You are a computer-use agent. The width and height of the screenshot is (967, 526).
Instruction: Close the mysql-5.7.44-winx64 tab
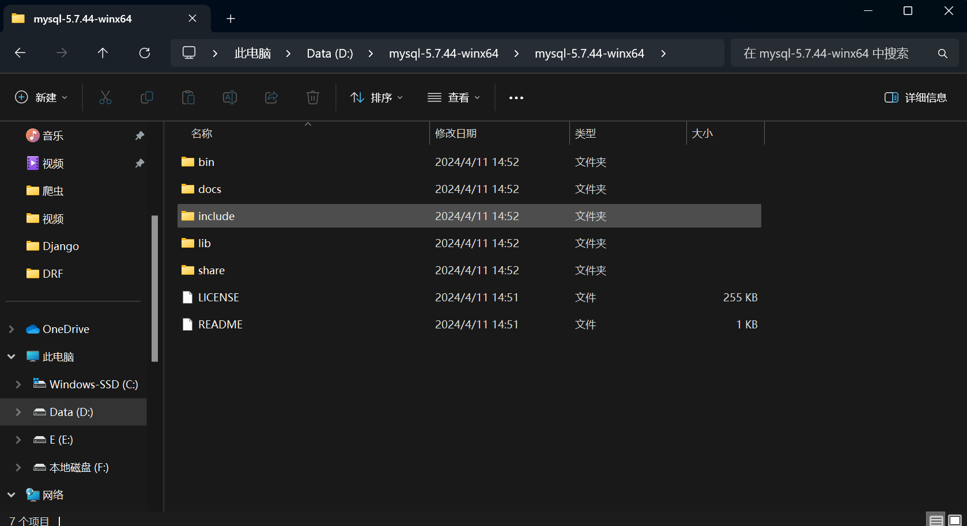point(192,18)
